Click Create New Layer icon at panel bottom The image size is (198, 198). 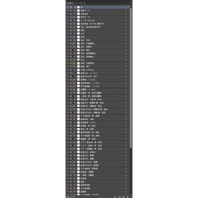pyautogui.click(x=123, y=197)
